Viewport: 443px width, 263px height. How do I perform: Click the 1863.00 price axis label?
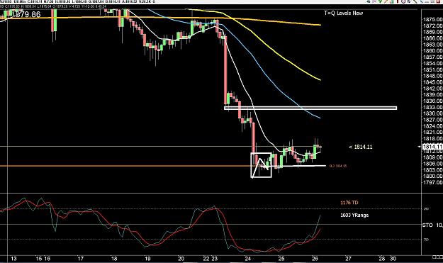click(x=433, y=45)
